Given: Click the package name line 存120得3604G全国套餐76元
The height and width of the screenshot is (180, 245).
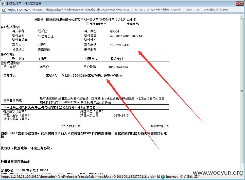Looking at the screenshot, I should (x=81, y=76).
